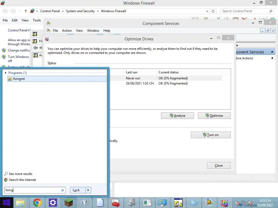Open Help menu in Component Services
278x208 pixels.
click(107, 30)
